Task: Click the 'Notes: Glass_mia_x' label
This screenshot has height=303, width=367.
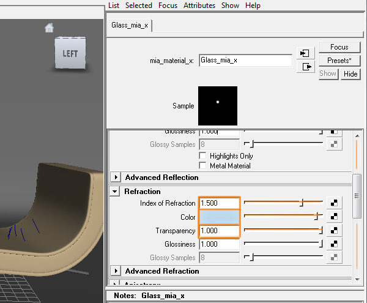Action: click(149, 296)
